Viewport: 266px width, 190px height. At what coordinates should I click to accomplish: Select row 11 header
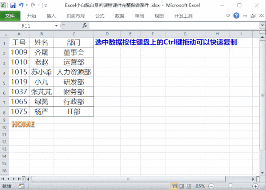(x=5, y=135)
